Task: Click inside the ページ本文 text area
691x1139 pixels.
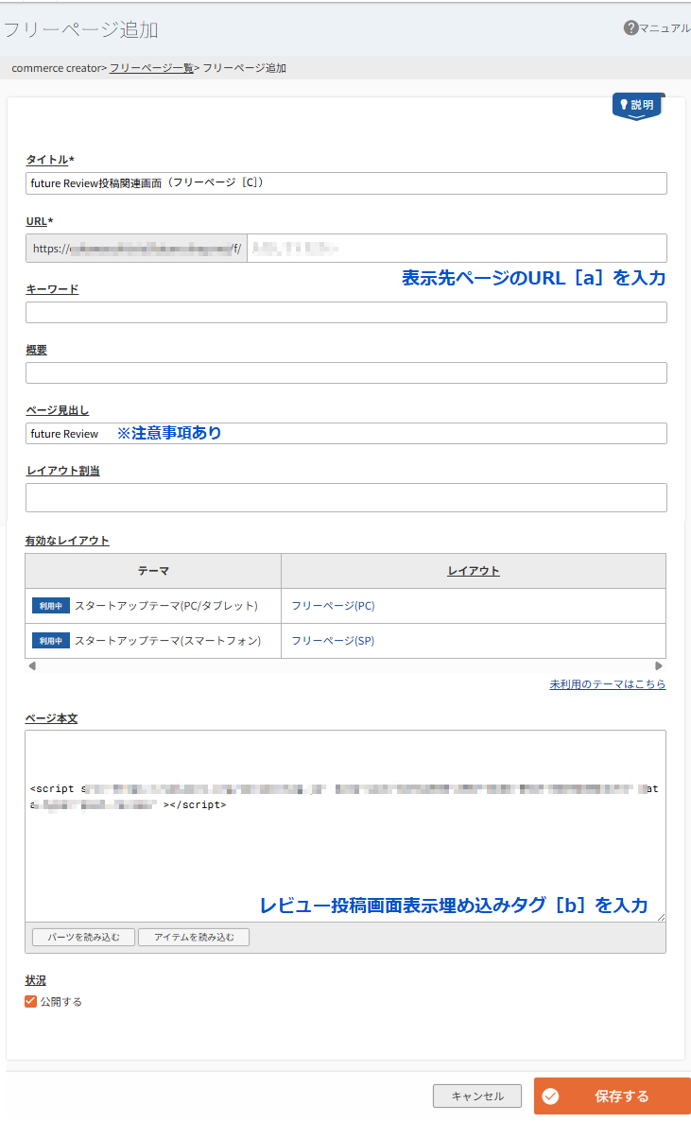Action: pyautogui.click(x=346, y=826)
